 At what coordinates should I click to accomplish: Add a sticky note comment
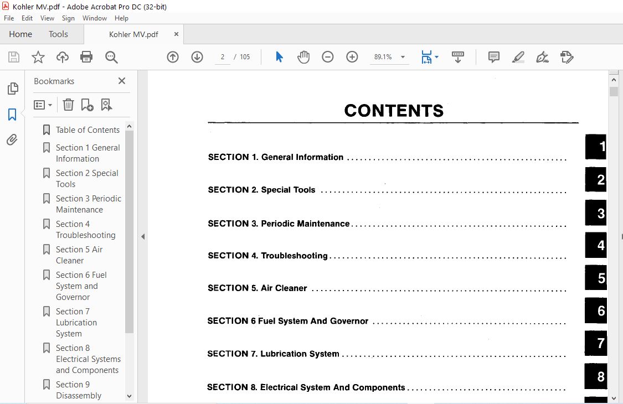tap(494, 57)
